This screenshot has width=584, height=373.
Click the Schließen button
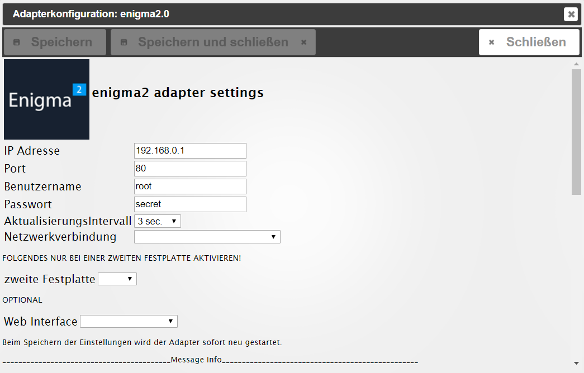click(x=529, y=42)
